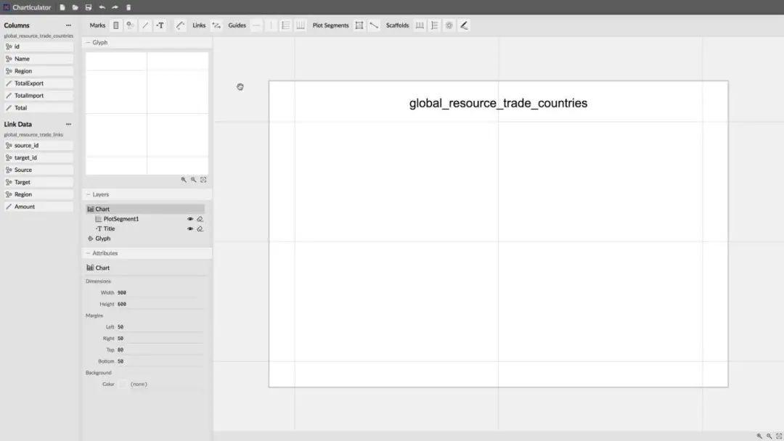The image size is (784, 441).
Task: Toggle visibility of Title layer
Action: click(190, 228)
